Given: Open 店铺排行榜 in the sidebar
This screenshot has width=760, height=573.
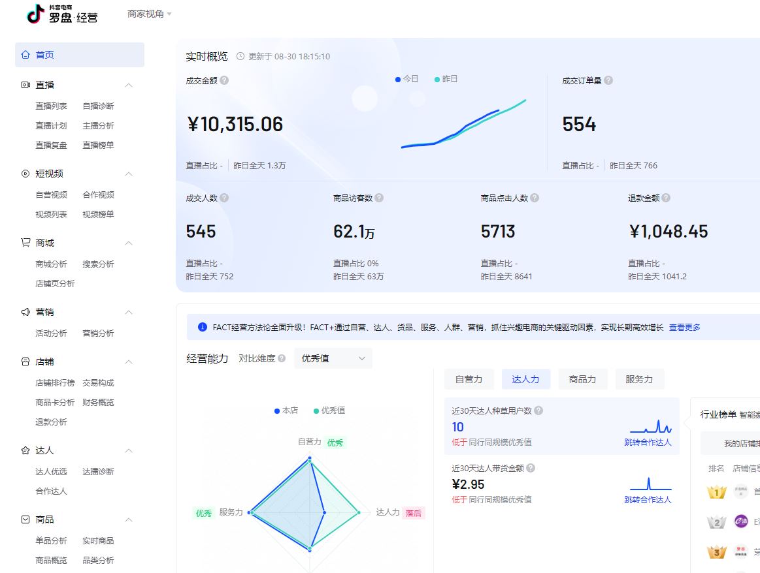Looking at the screenshot, I should coord(56,383).
